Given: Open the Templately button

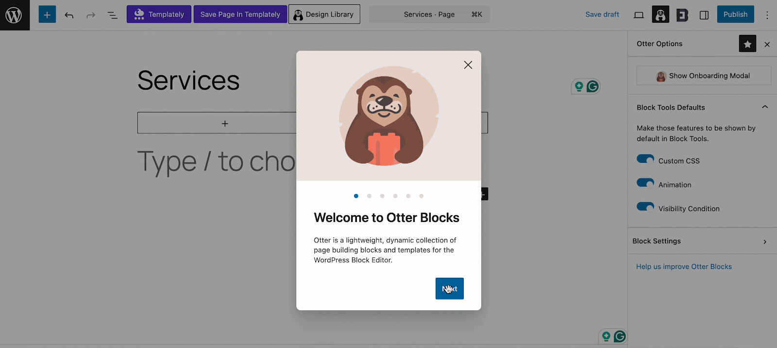Looking at the screenshot, I should click(x=159, y=14).
